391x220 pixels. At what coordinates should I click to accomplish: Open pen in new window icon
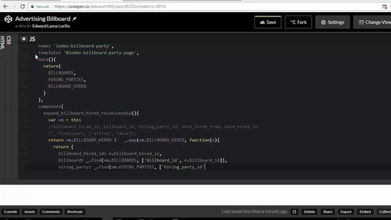(x=294, y=212)
